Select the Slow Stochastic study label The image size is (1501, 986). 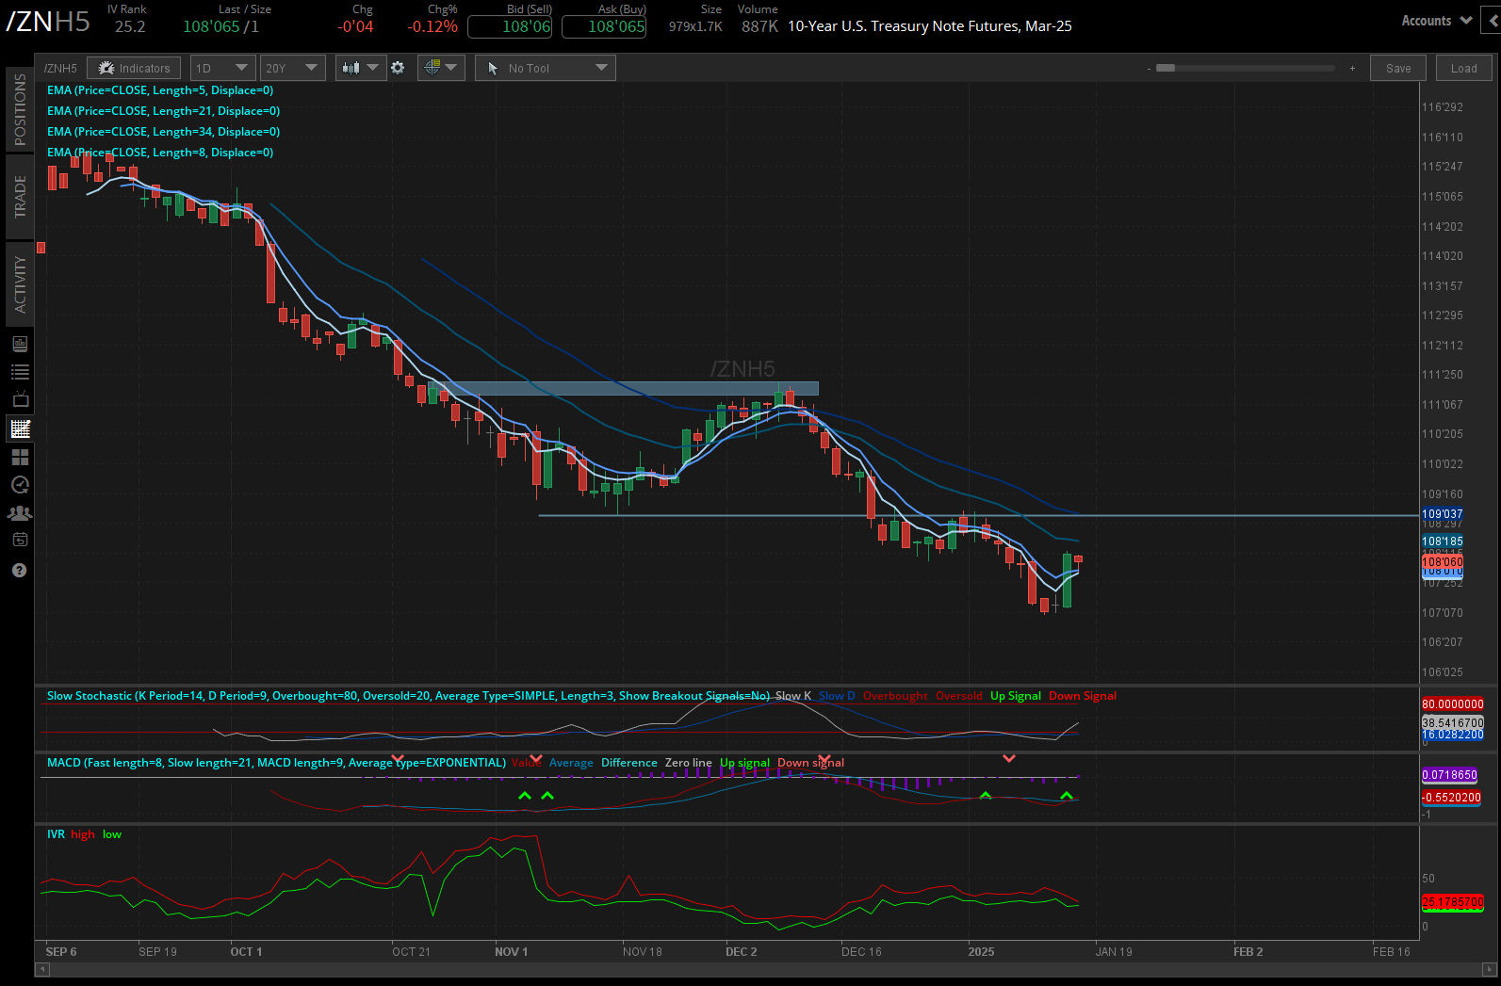[408, 696]
